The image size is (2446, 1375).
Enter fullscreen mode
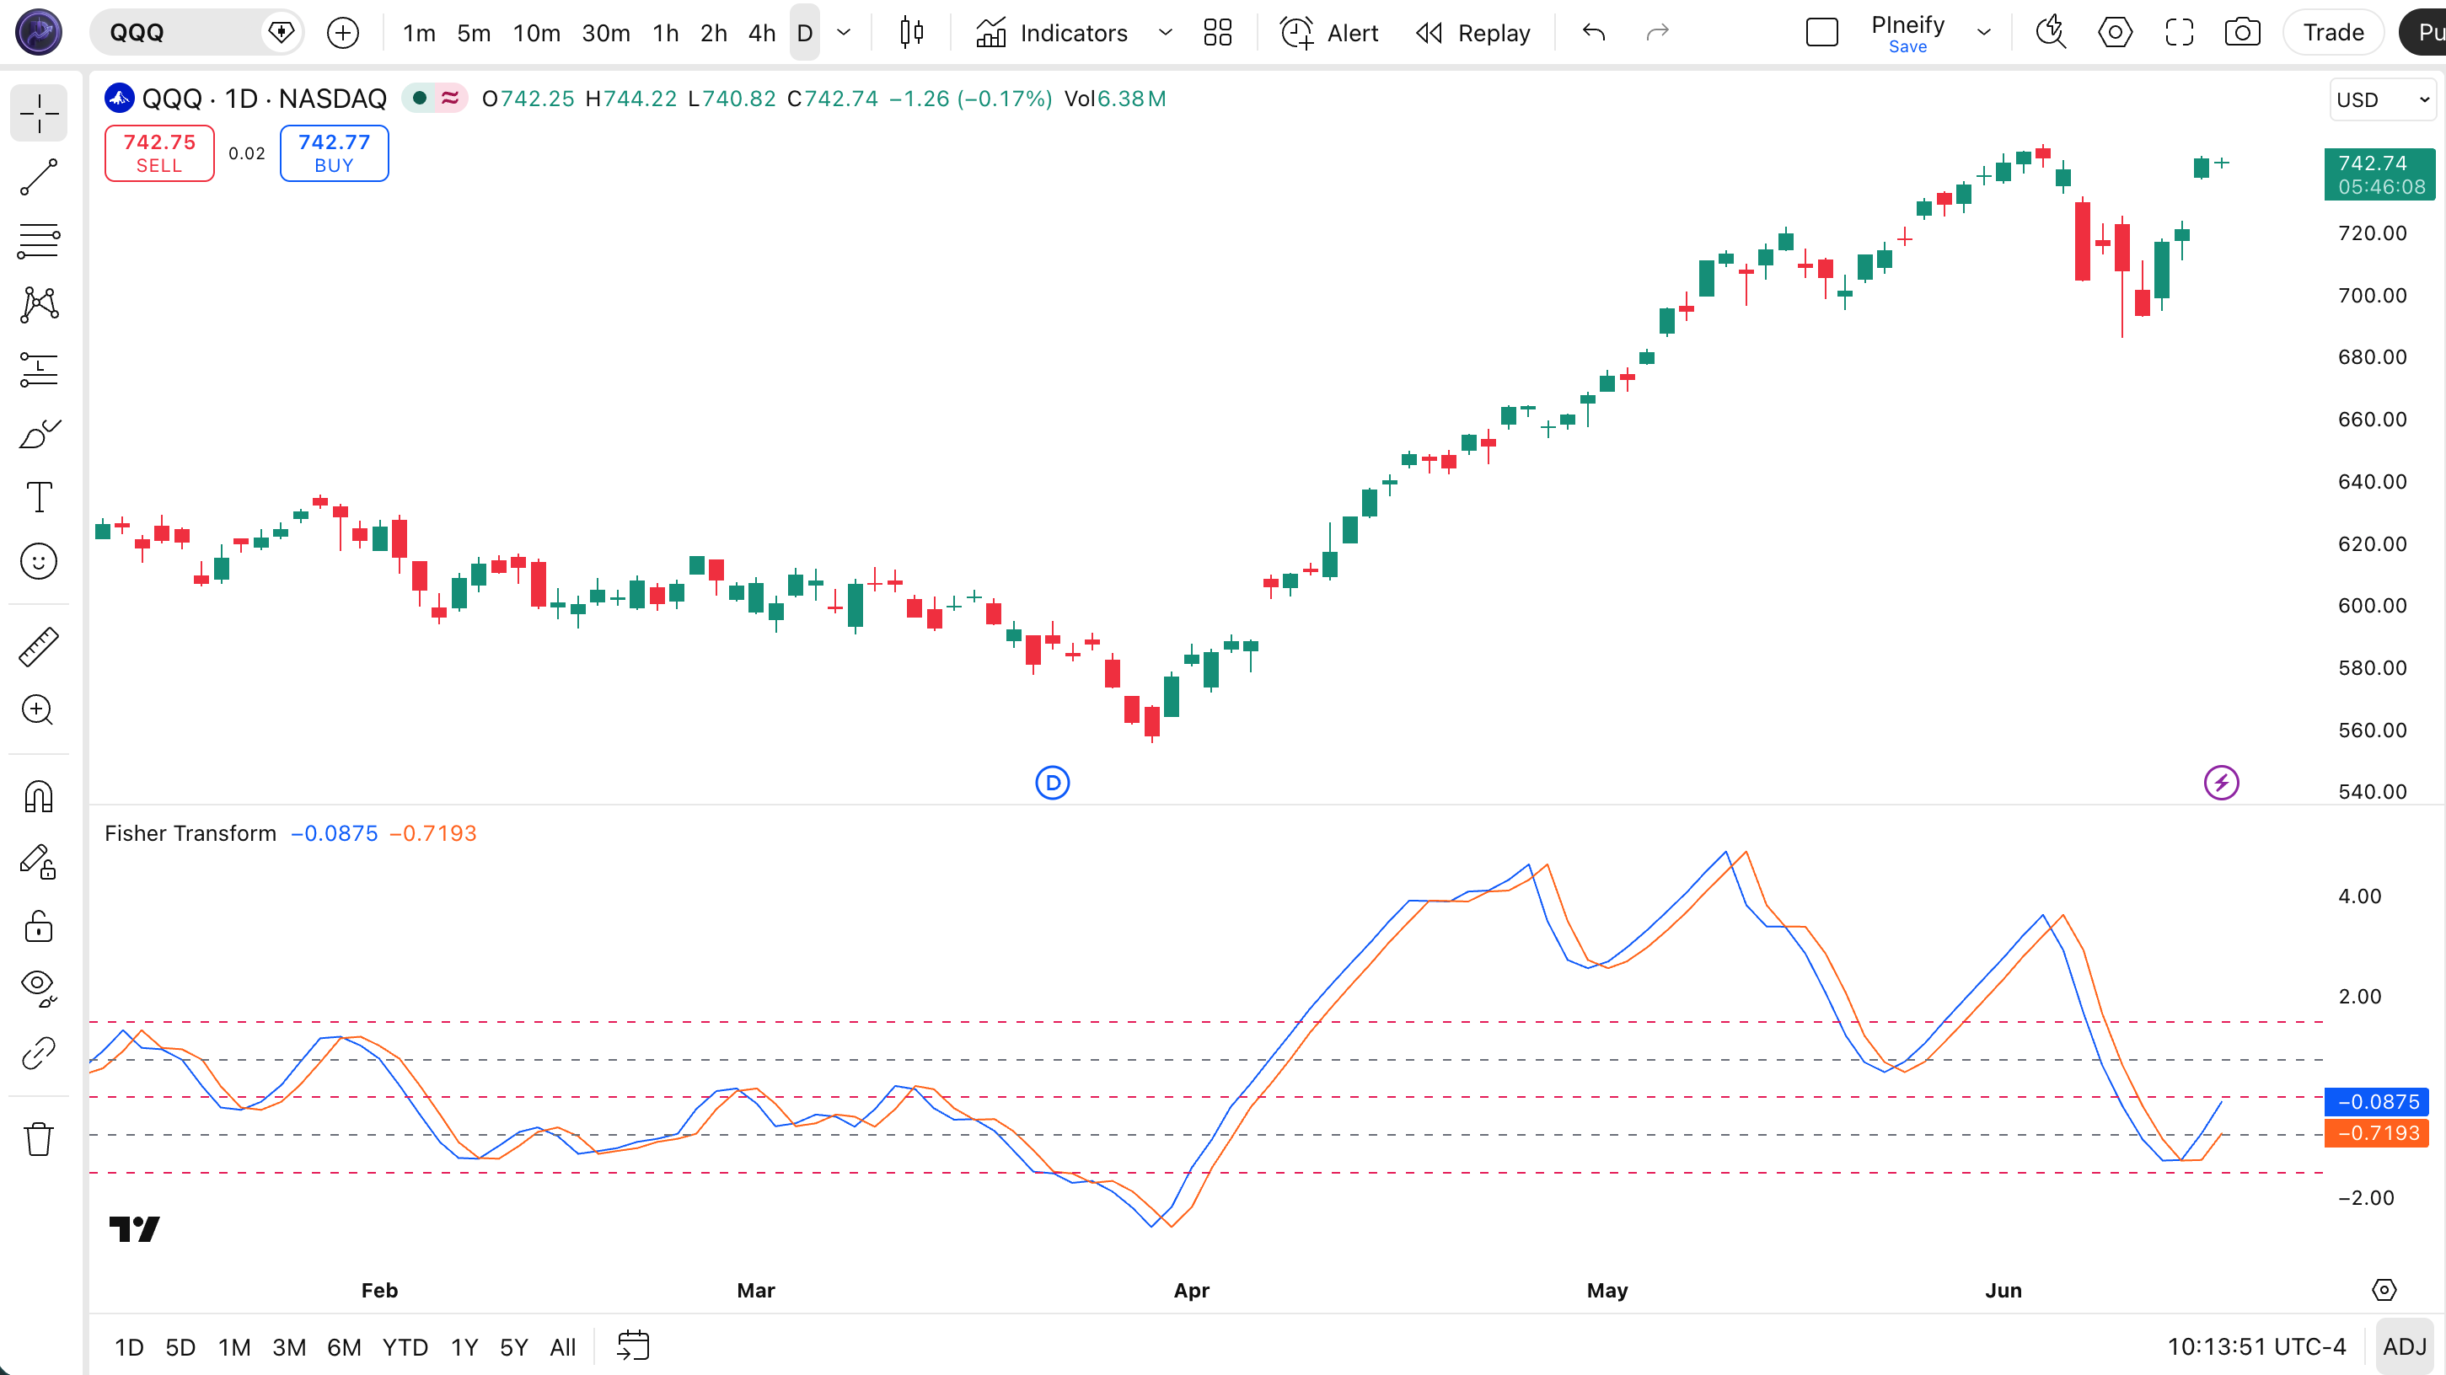click(2179, 33)
